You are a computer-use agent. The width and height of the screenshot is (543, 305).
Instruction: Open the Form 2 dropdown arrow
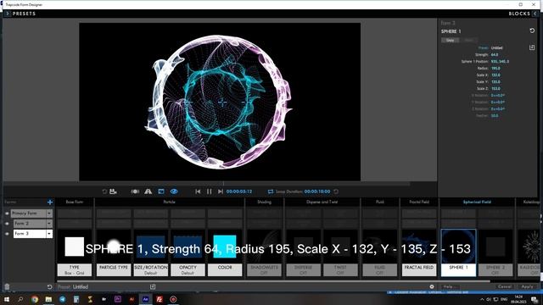click(x=49, y=224)
